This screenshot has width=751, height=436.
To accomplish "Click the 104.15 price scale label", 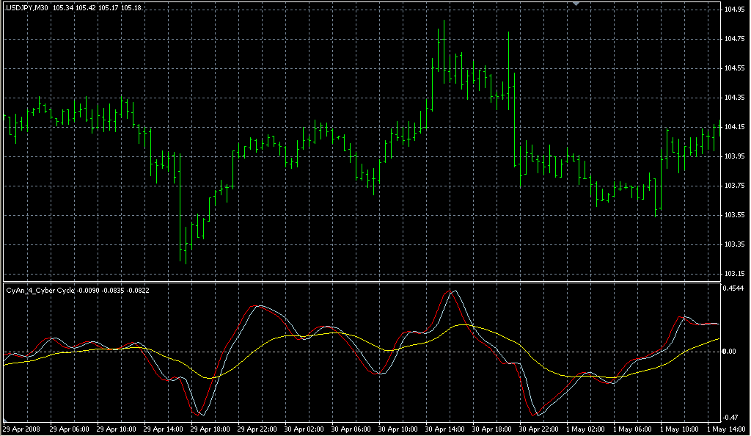I will (x=734, y=127).
